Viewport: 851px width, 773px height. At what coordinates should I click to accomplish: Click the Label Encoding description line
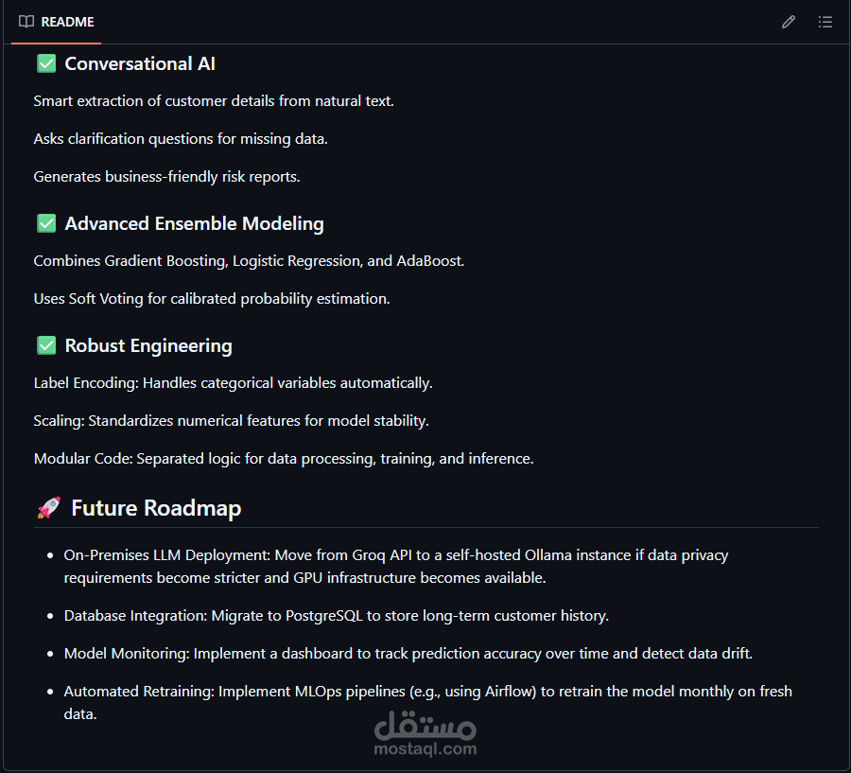coord(233,383)
